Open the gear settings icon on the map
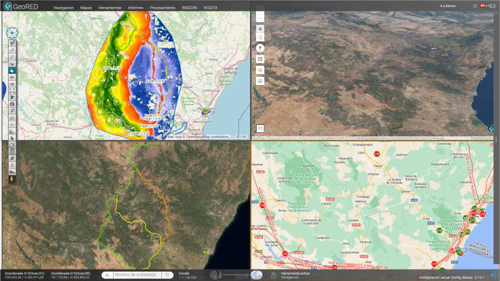Image resolution: width=500 pixels, height=281 pixels. point(12,33)
